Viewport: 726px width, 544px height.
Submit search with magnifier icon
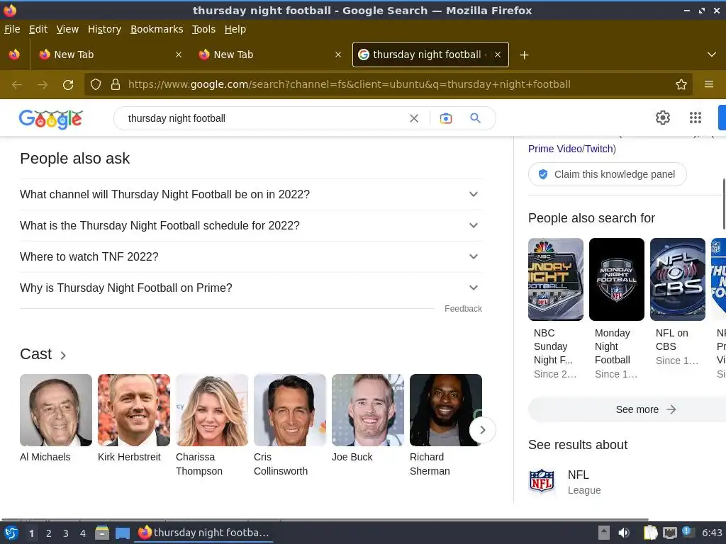(x=475, y=118)
